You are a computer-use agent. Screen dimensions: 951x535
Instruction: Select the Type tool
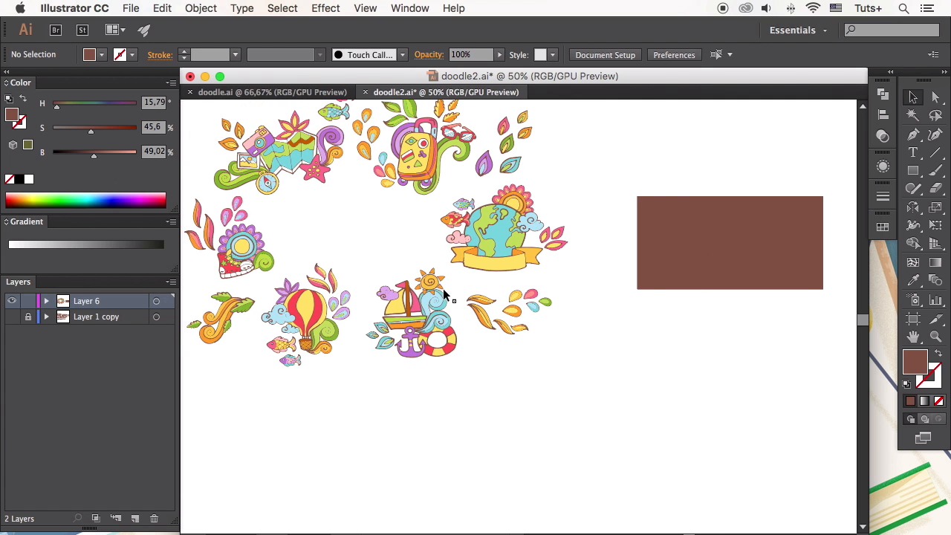click(913, 152)
